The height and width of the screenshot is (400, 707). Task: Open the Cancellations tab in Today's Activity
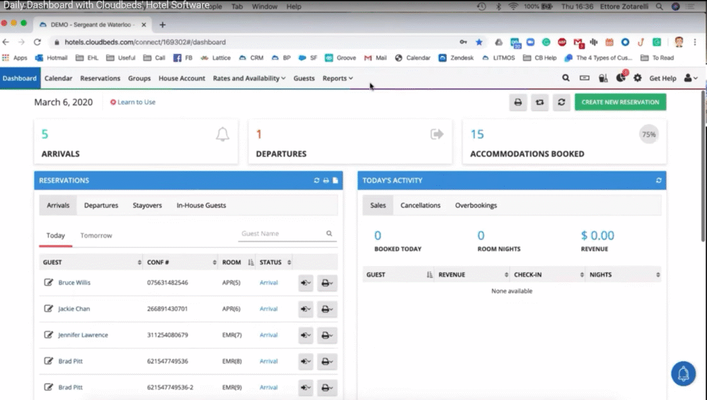pyautogui.click(x=420, y=205)
